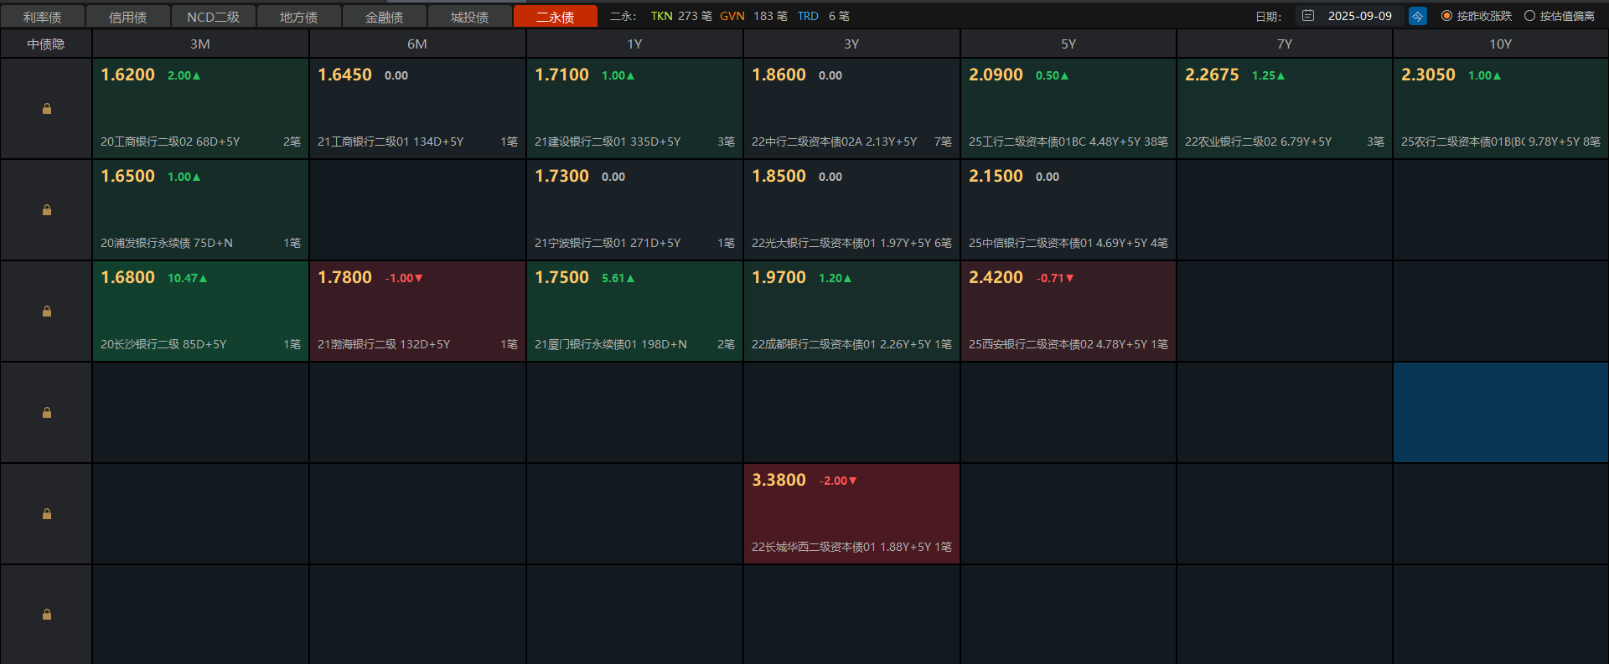Open 22中行二级资本债02A cell
The width and height of the screenshot is (1609, 664).
[851, 109]
